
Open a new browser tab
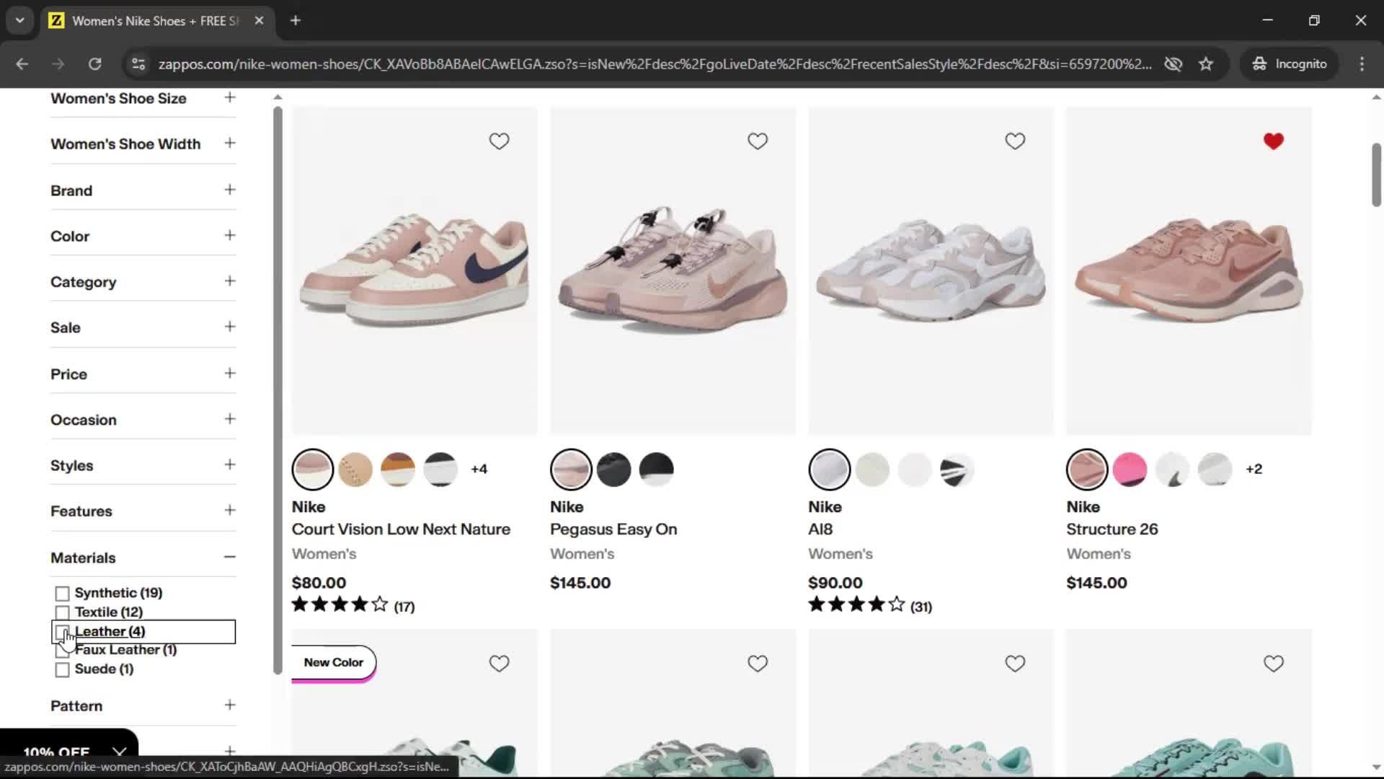tap(296, 20)
